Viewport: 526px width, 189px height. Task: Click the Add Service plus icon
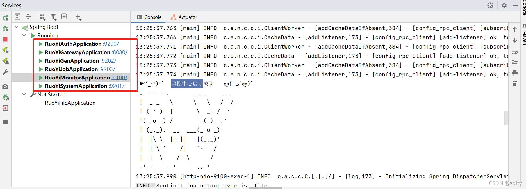tap(78, 17)
